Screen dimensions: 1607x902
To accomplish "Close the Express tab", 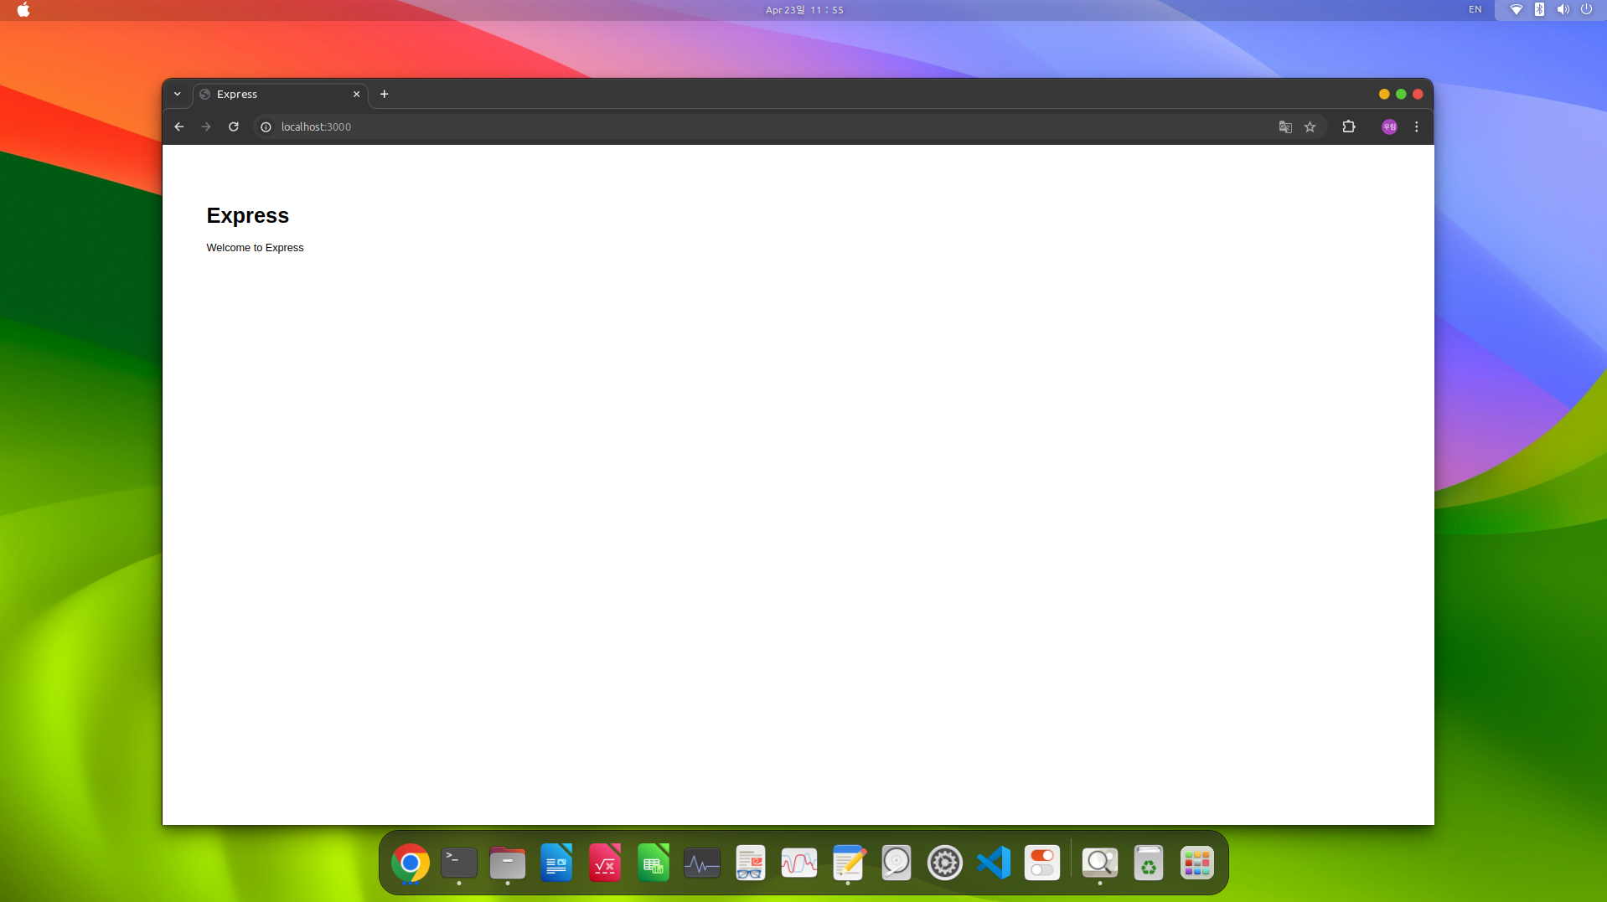I will point(356,94).
